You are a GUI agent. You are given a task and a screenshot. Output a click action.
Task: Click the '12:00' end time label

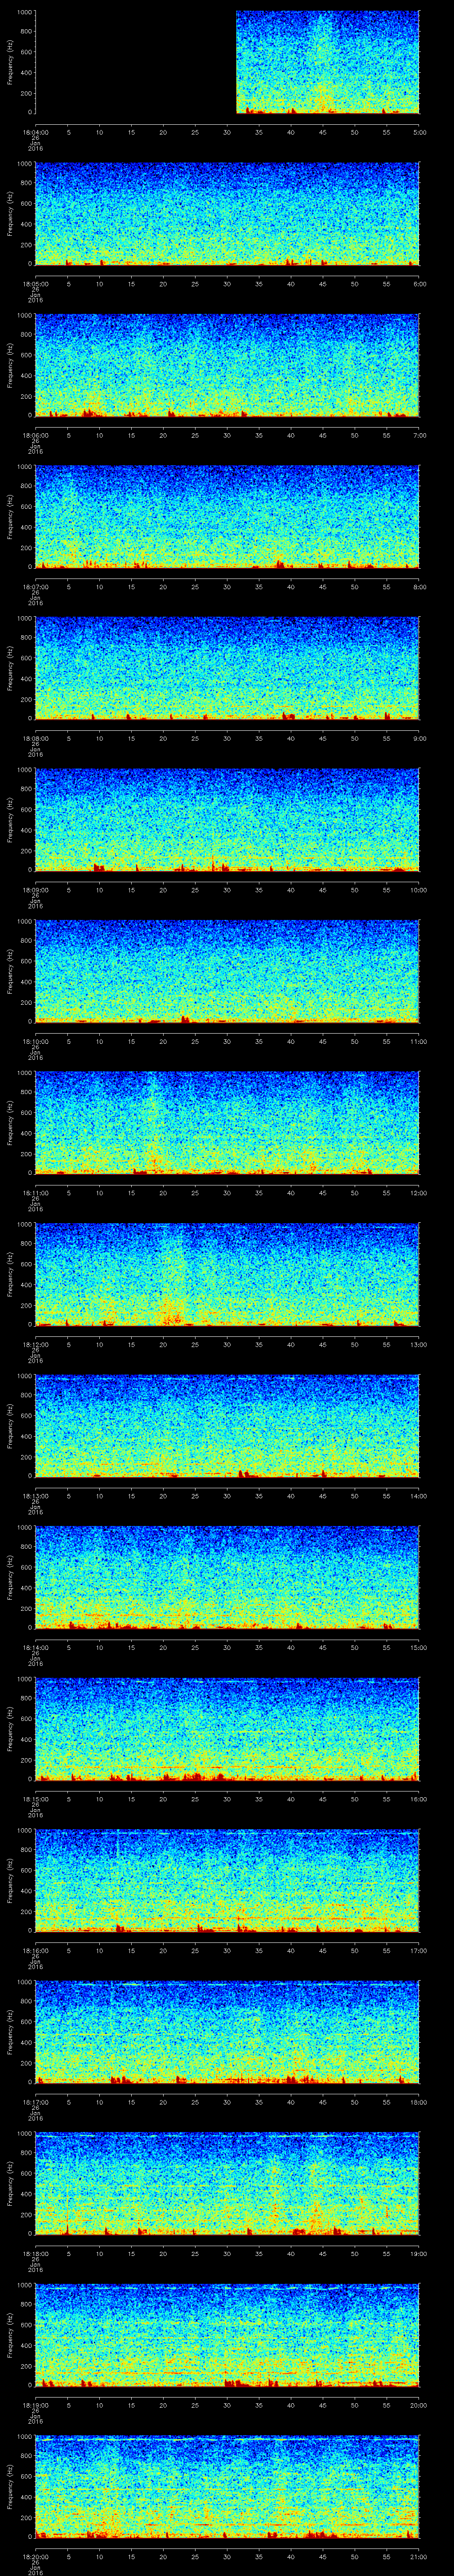click(x=419, y=1192)
